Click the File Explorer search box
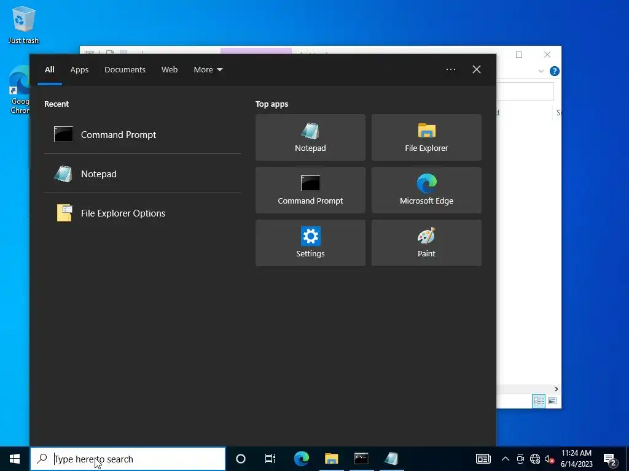Screen dimensions: 629x471 click(525, 92)
